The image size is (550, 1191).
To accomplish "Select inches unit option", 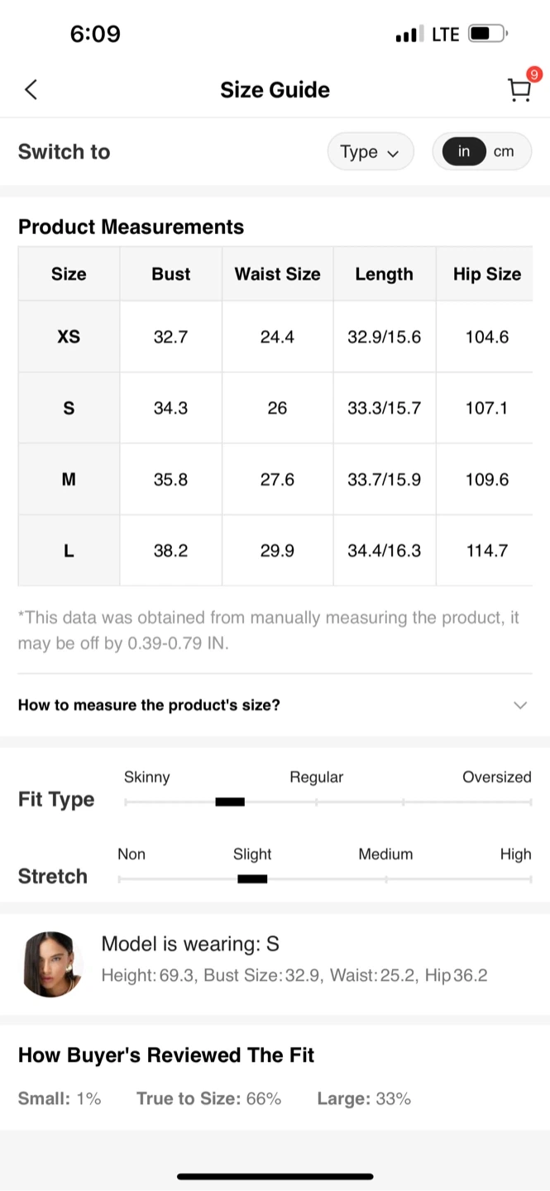I will [464, 151].
